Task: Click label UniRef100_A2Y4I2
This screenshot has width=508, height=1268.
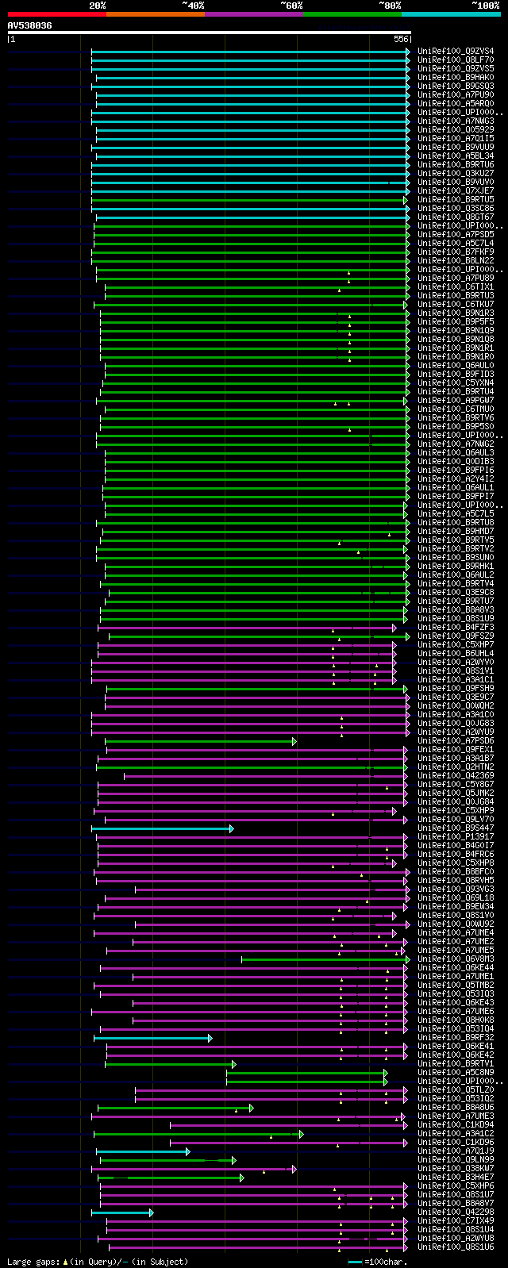Action: [x=456, y=479]
